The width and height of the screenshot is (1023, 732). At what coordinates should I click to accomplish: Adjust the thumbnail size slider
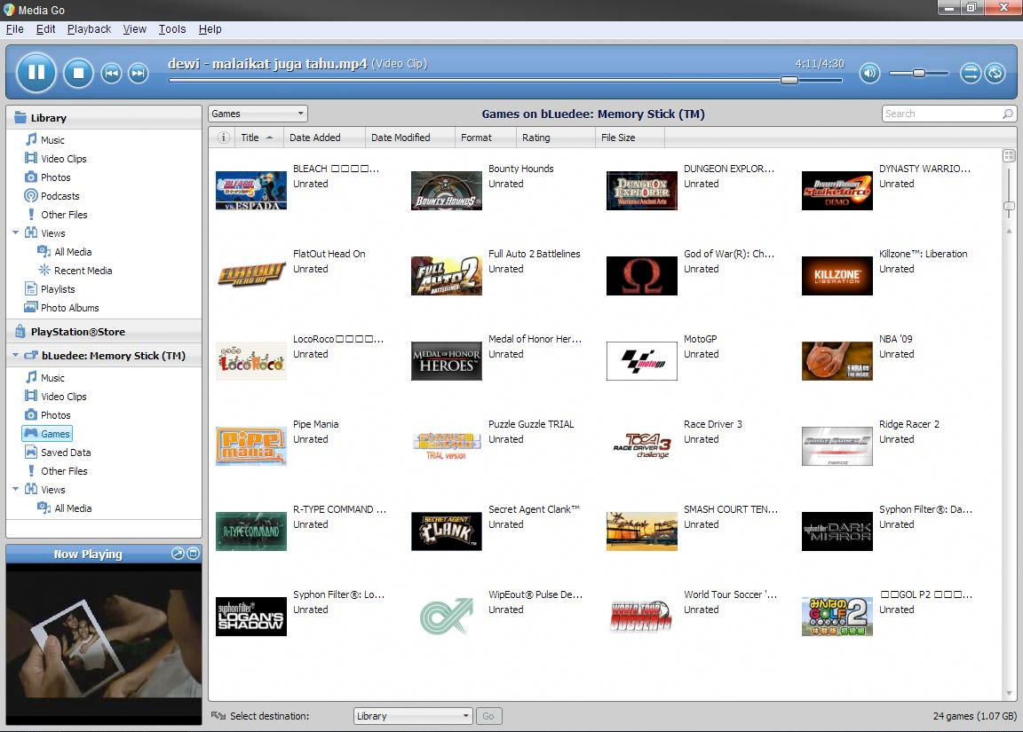(x=1009, y=206)
